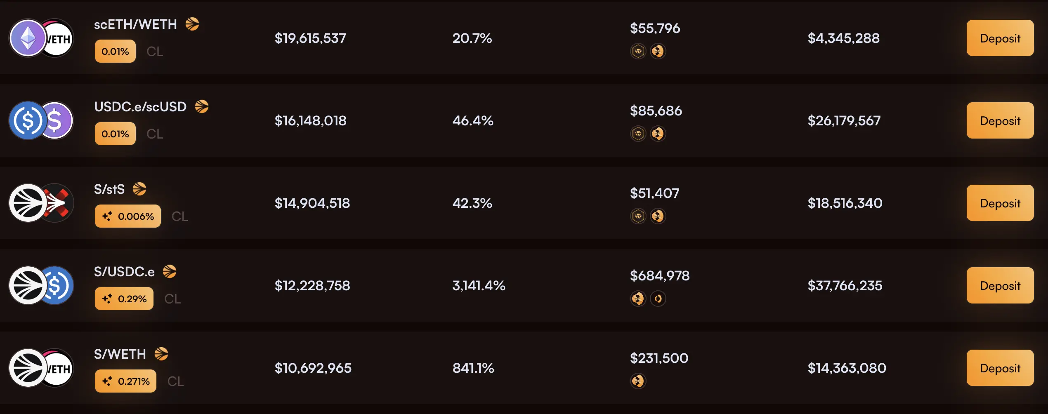The image size is (1048, 414).
Task: Click the 0.29% fee badge for S/USDC.e
Action: pos(124,299)
